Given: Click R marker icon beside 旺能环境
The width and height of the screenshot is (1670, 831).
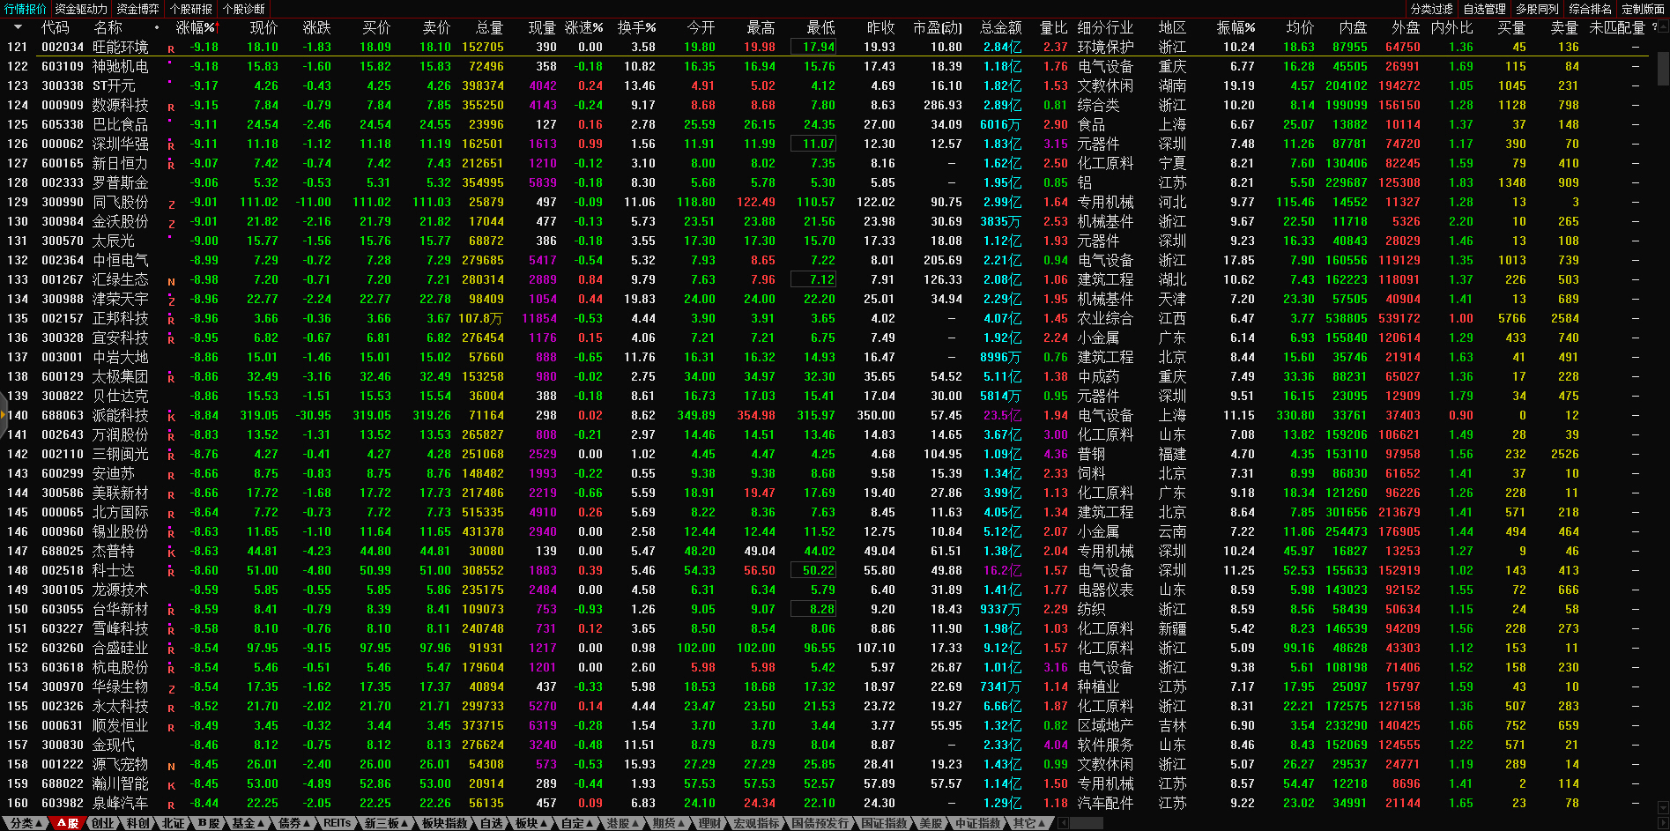Looking at the screenshot, I should 171,48.
